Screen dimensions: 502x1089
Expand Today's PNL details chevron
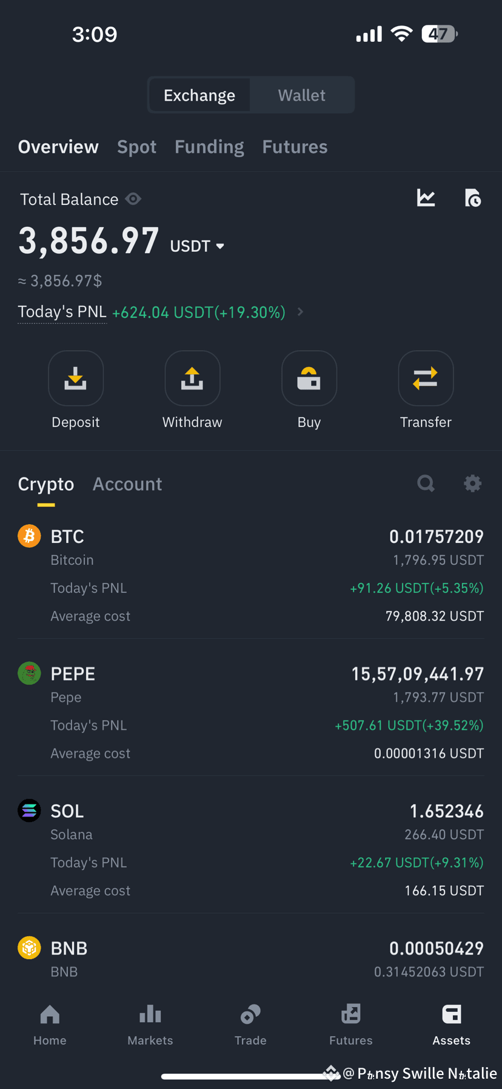(300, 312)
